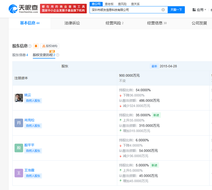Switch to the 法律诉讼 tab
The image size is (212, 190).
tap(72, 23)
